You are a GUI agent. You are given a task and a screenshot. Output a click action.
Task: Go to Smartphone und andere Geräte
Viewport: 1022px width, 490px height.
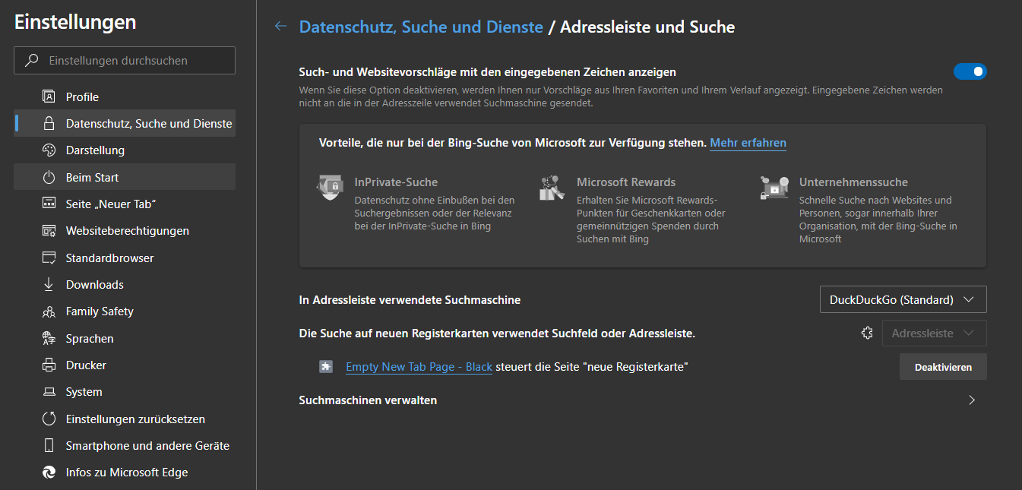click(125, 446)
